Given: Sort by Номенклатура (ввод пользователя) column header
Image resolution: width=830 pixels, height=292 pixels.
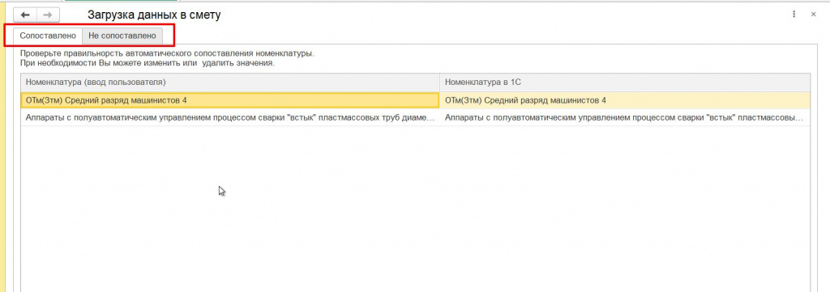Looking at the screenshot, I should [230, 83].
